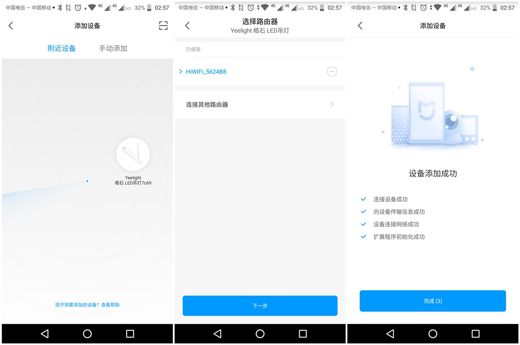Select the 附近设备 tab
The image size is (520, 345).
[62, 48]
